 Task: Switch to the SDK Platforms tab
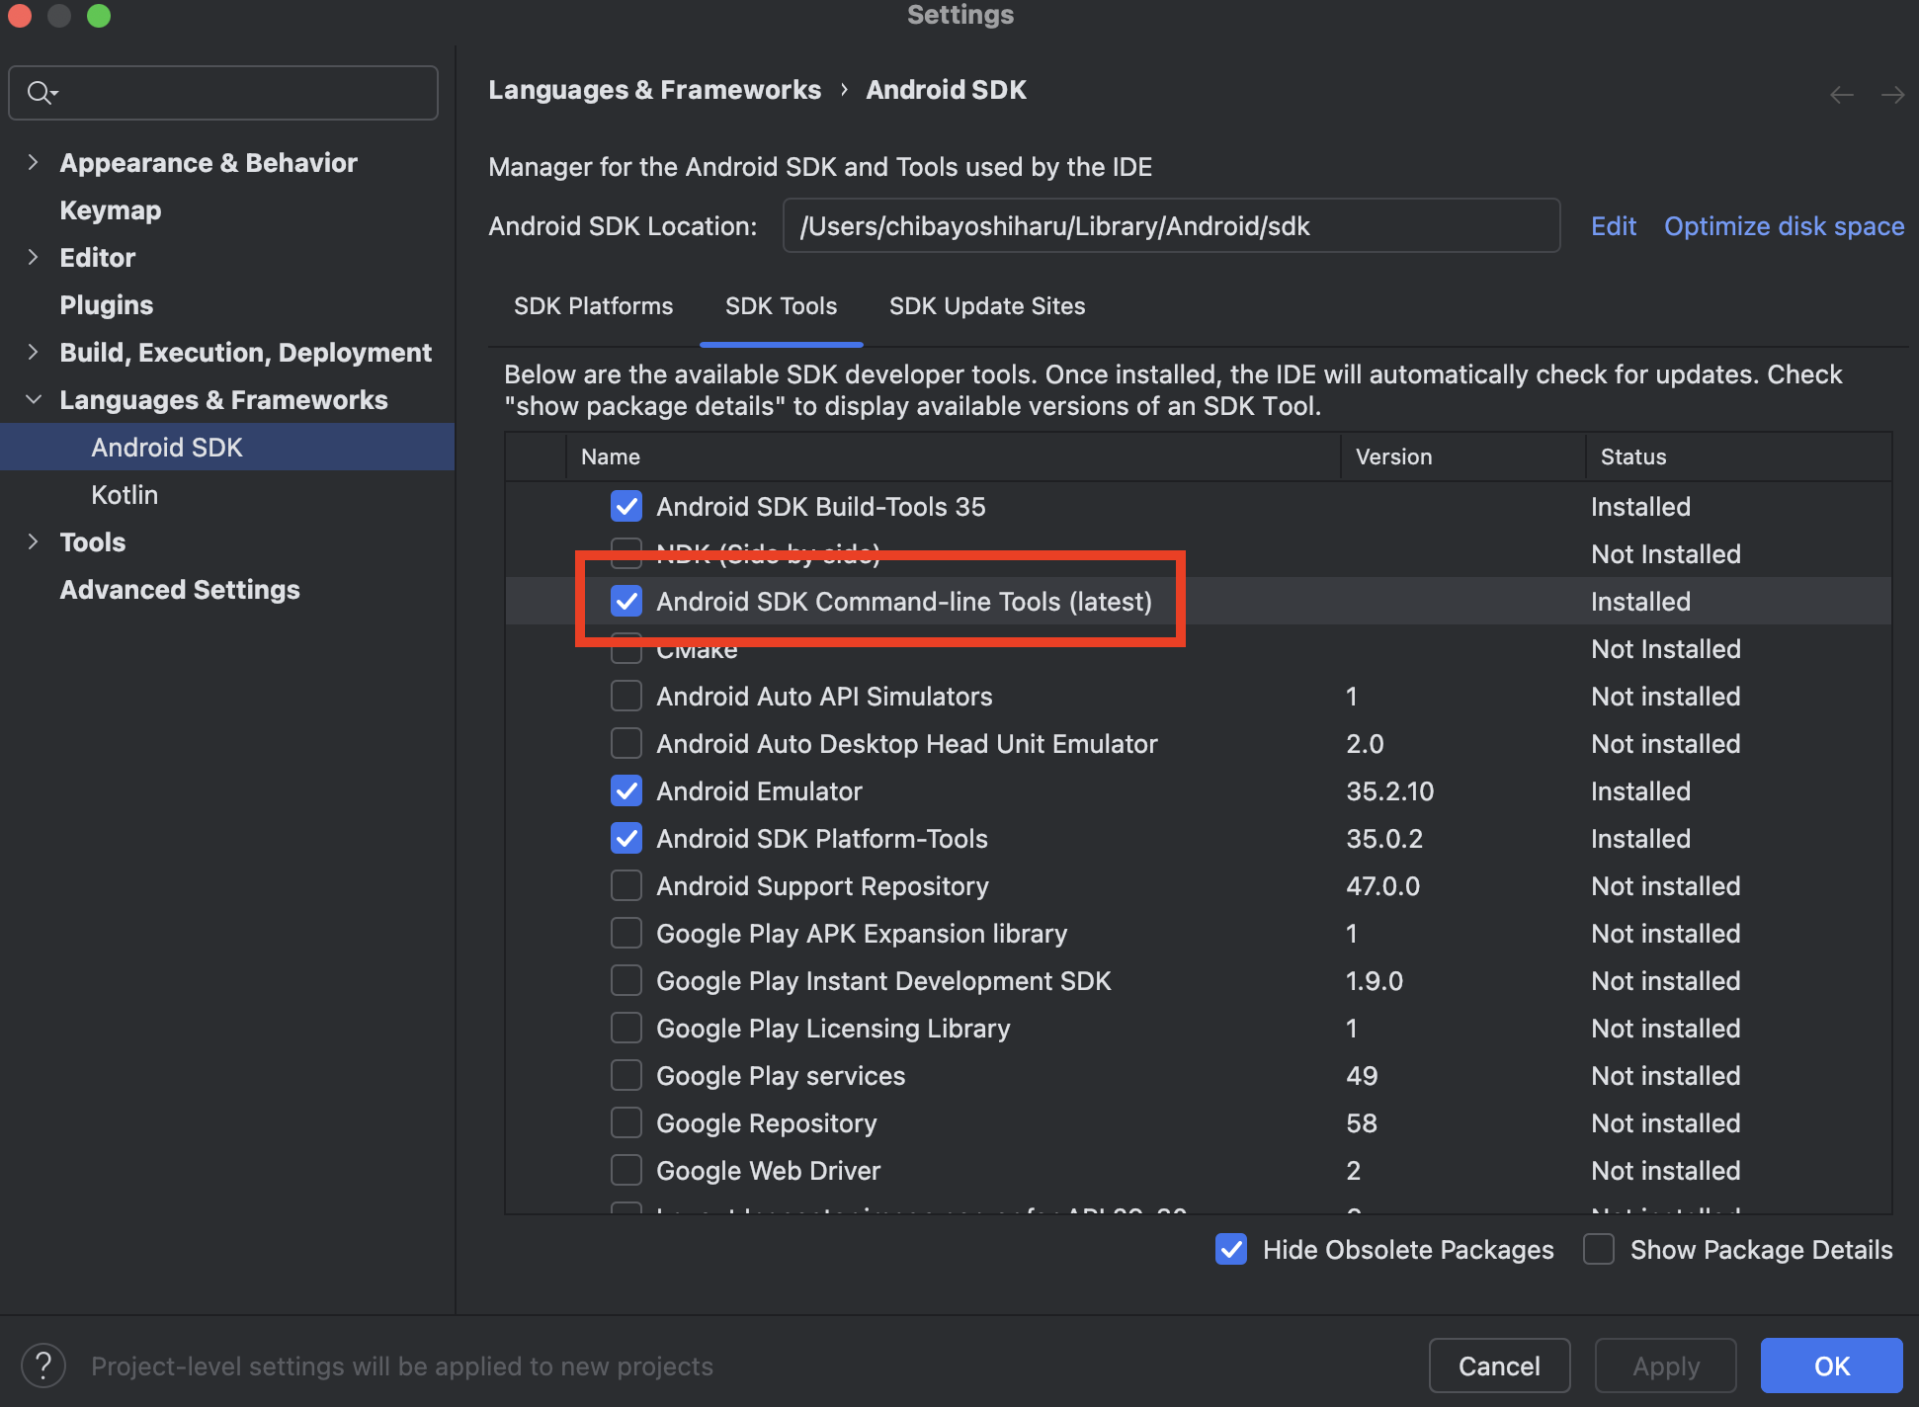pyautogui.click(x=593, y=306)
